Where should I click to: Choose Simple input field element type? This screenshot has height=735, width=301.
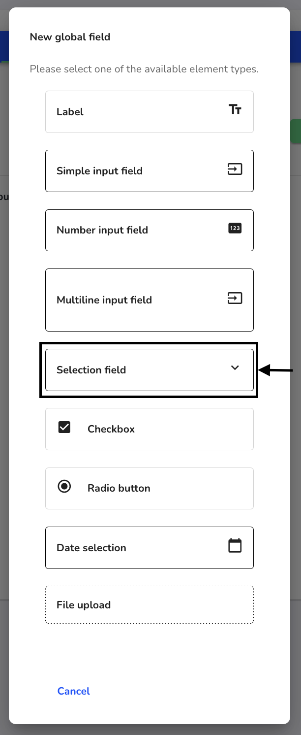click(150, 171)
